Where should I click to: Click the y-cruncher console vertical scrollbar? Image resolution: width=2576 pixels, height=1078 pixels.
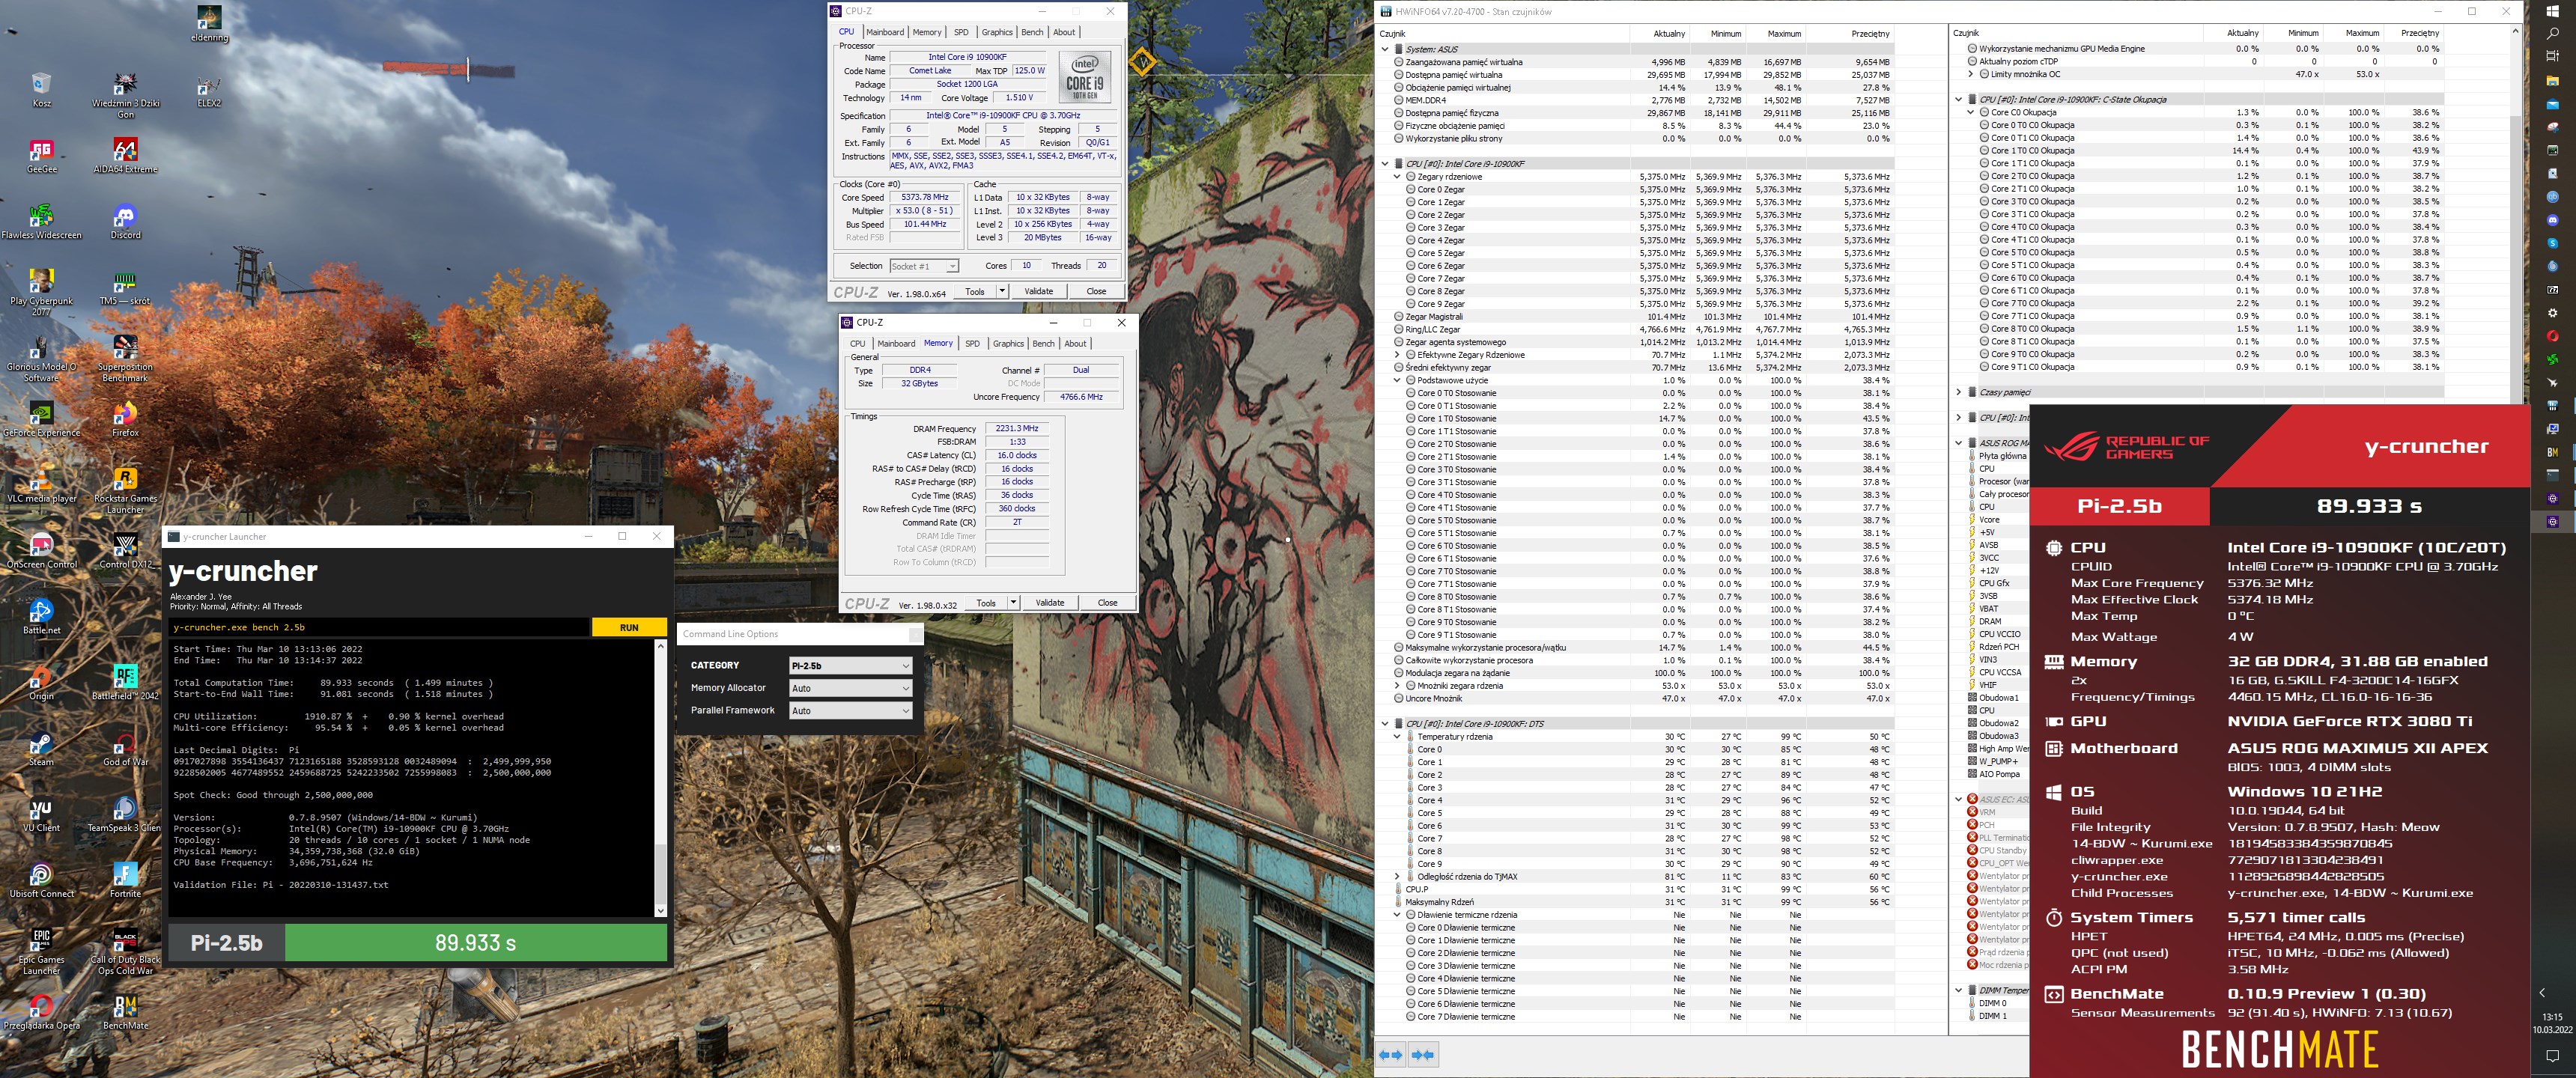(x=660, y=778)
